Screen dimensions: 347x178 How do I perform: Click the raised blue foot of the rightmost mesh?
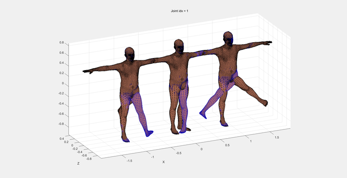pyautogui.click(x=203, y=115)
